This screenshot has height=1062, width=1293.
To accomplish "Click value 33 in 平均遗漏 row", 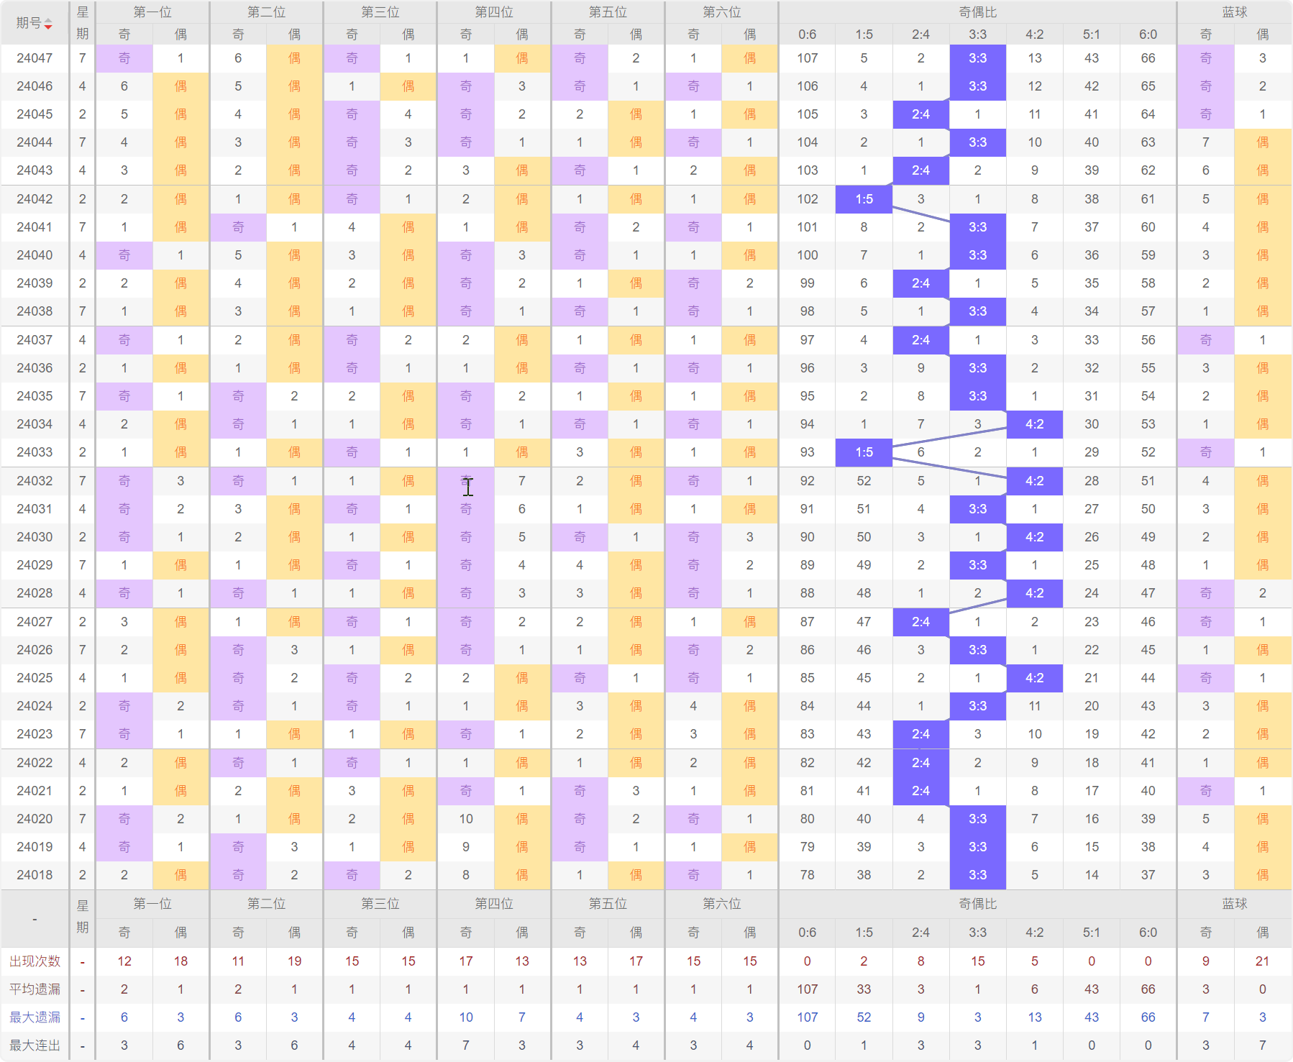I will pyautogui.click(x=864, y=989).
